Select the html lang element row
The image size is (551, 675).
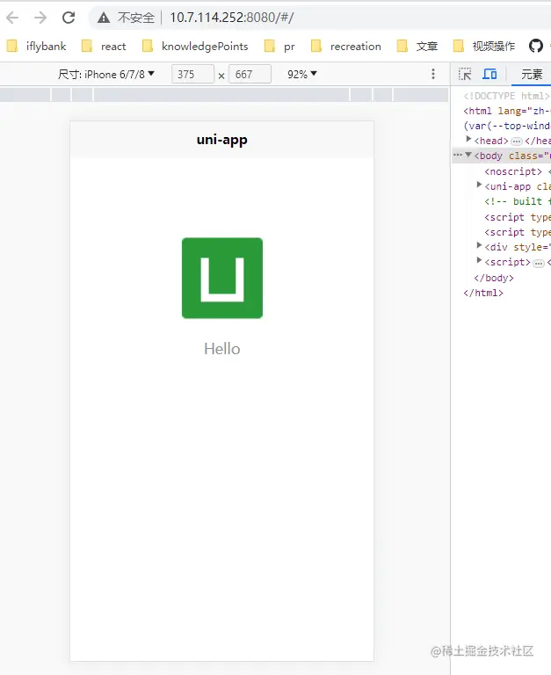pos(502,111)
